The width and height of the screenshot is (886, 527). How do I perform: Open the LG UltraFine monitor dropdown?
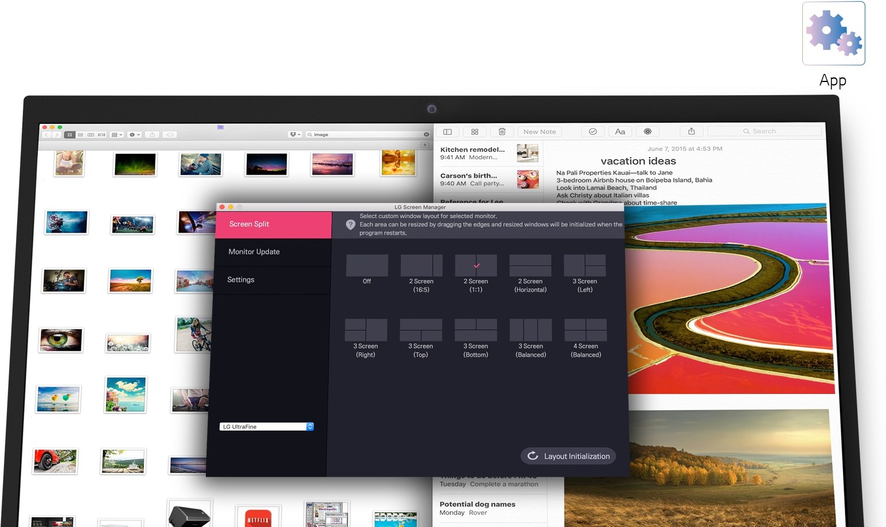pos(267,427)
